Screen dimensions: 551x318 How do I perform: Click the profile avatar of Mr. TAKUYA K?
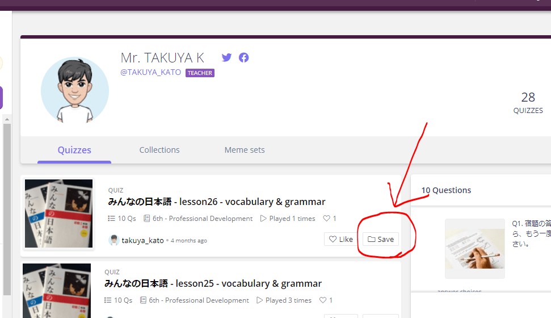point(75,90)
